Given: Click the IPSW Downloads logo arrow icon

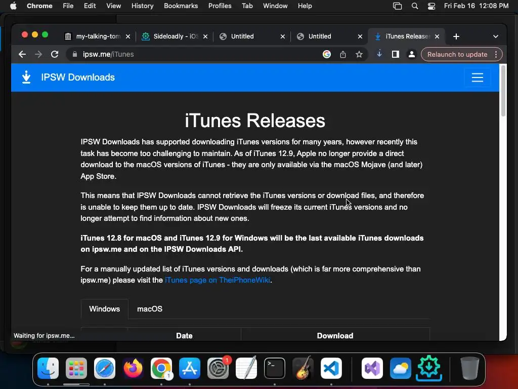Looking at the screenshot, I should [x=26, y=77].
